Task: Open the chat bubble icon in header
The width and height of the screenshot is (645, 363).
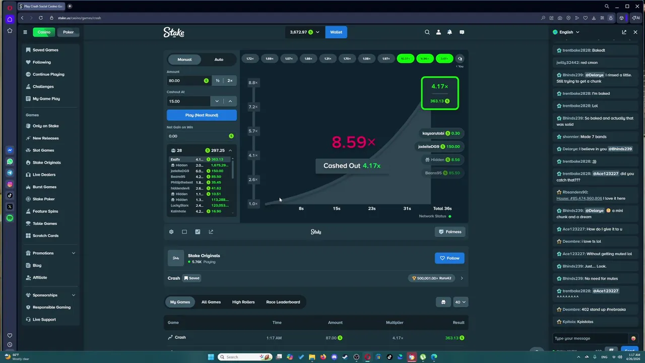Action: point(462,32)
